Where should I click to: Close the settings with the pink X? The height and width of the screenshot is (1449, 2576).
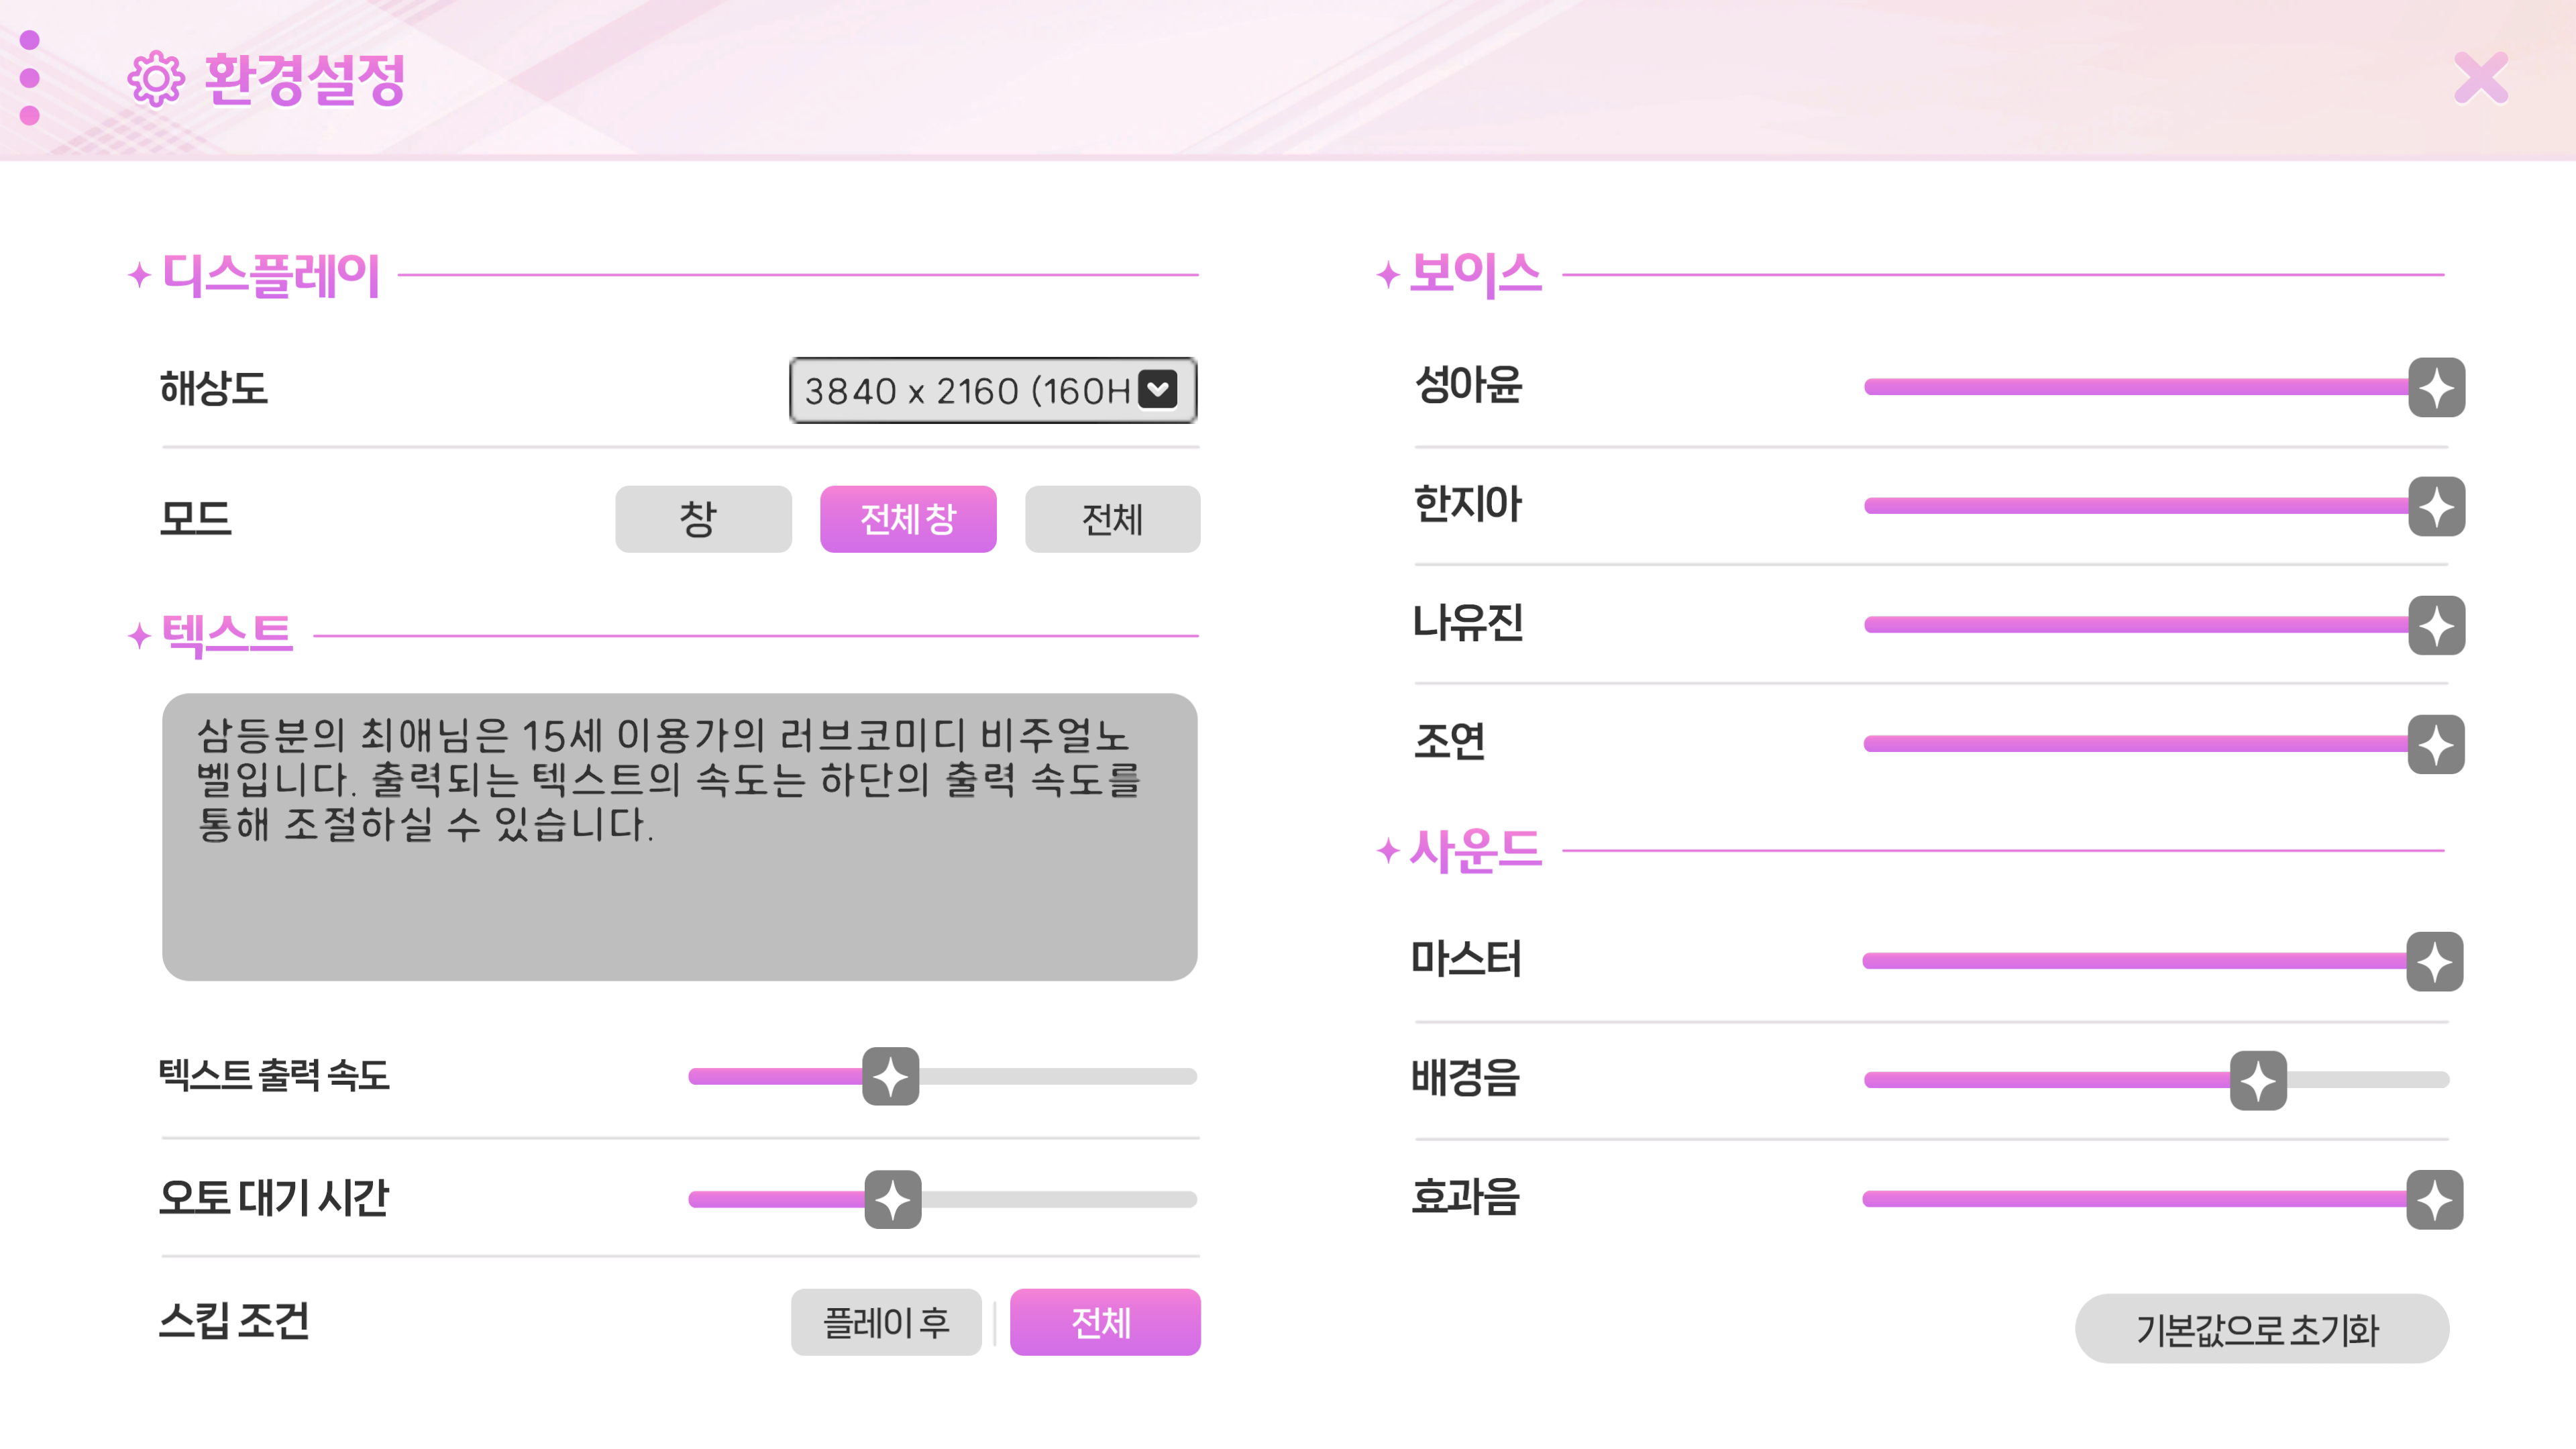click(2481, 78)
